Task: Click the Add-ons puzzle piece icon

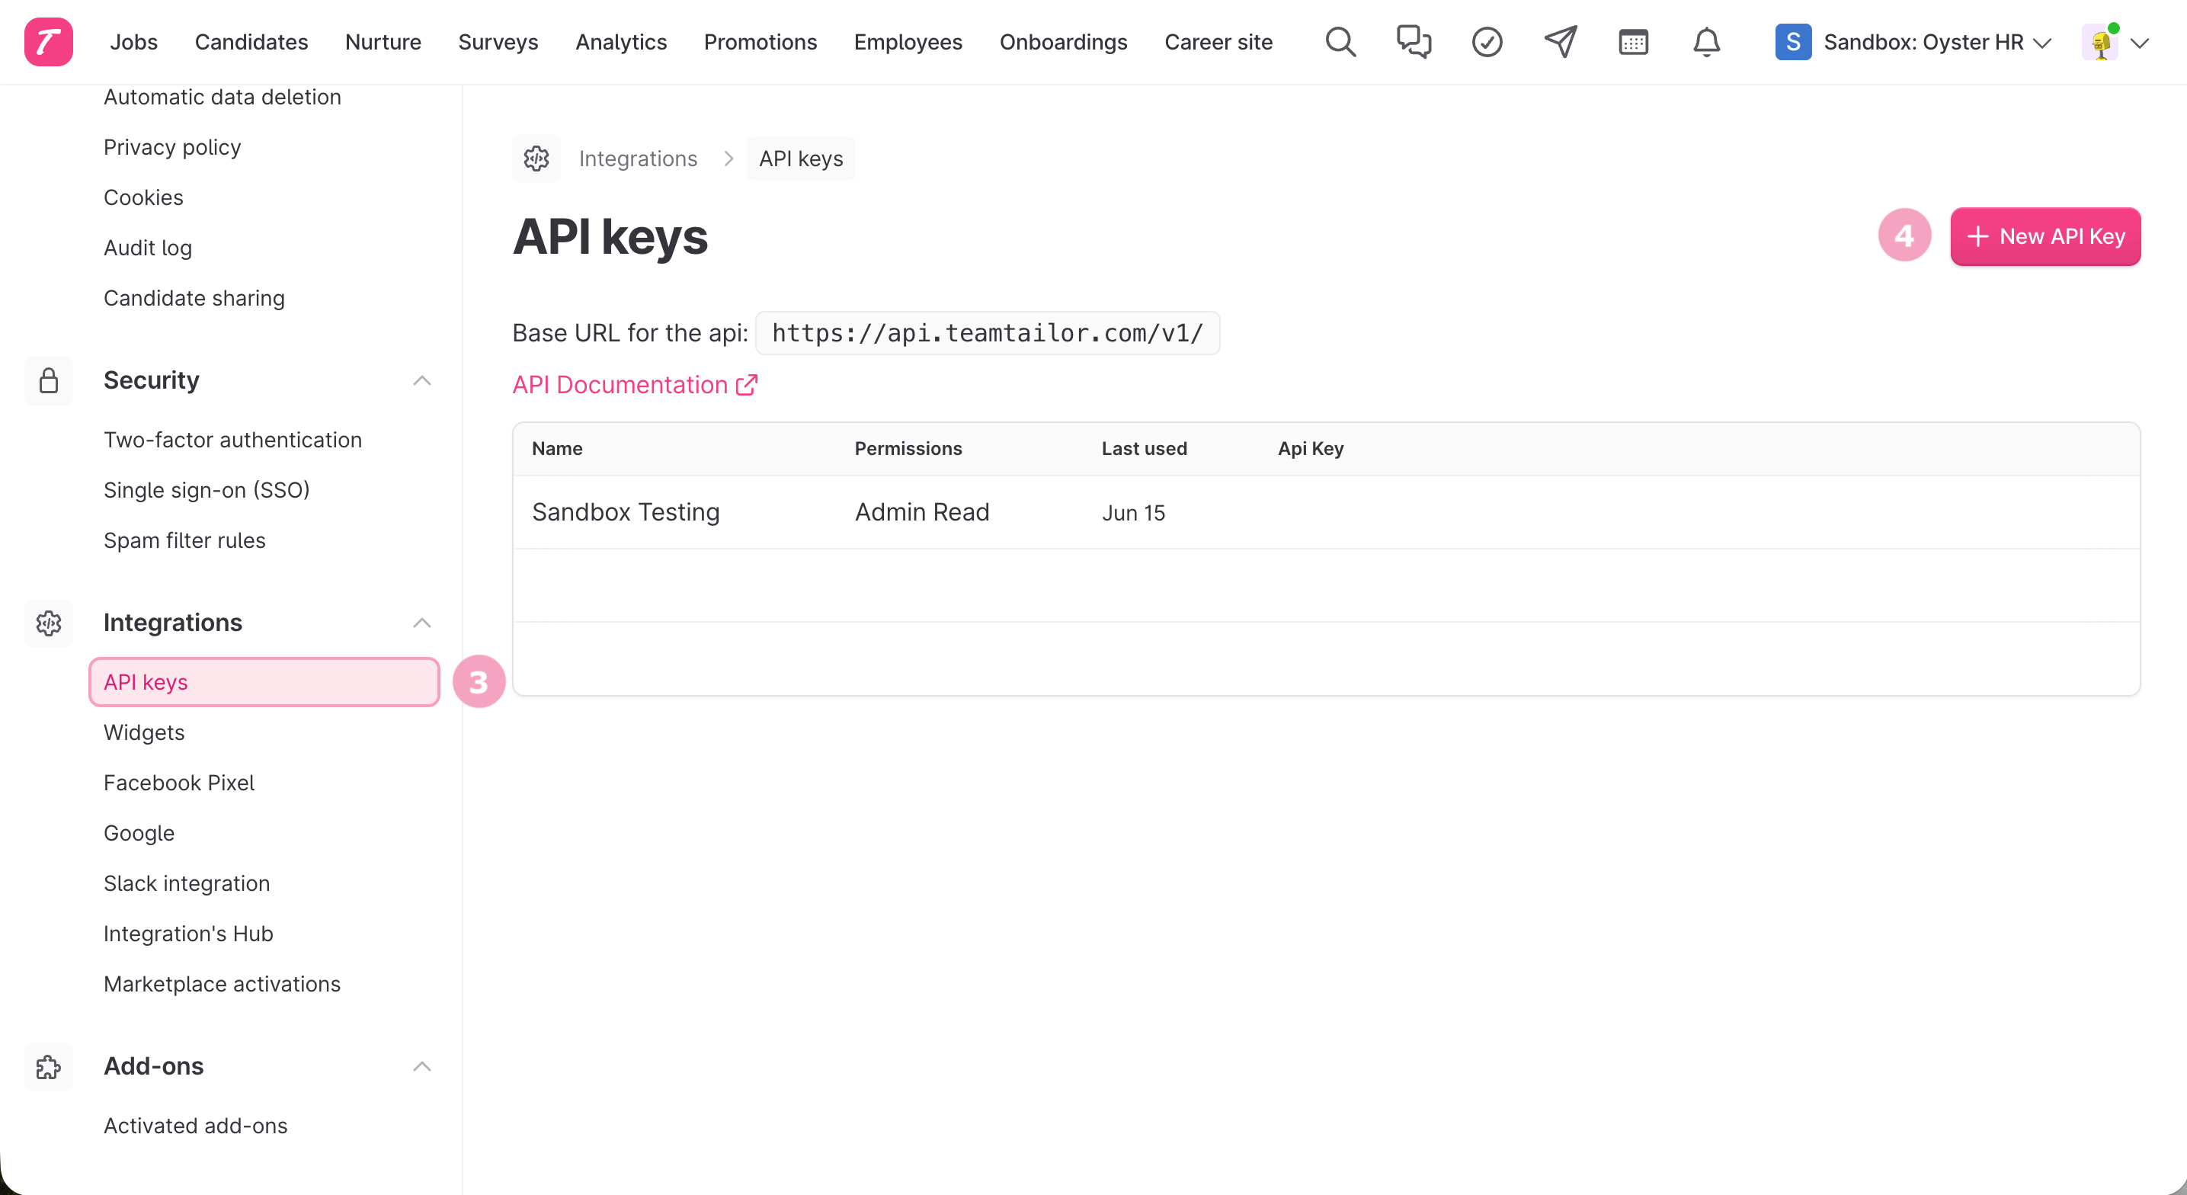Action: pyautogui.click(x=49, y=1066)
